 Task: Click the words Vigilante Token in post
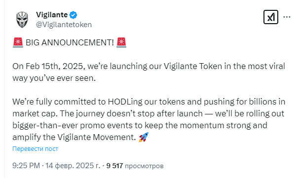point(193,67)
